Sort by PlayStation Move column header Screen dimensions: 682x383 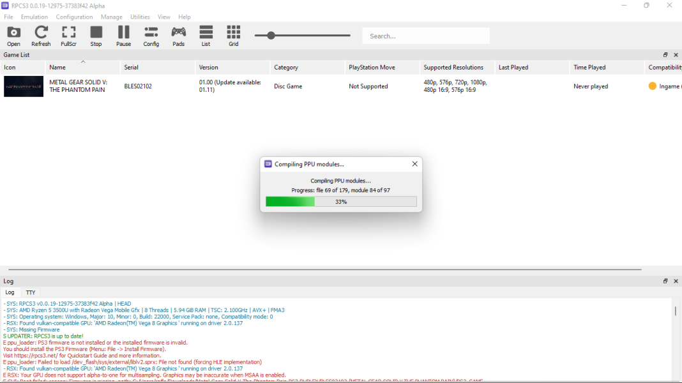click(x=382, y=68)
